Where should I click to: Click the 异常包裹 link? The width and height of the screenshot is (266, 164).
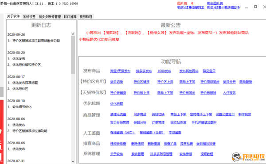(187, 144)
